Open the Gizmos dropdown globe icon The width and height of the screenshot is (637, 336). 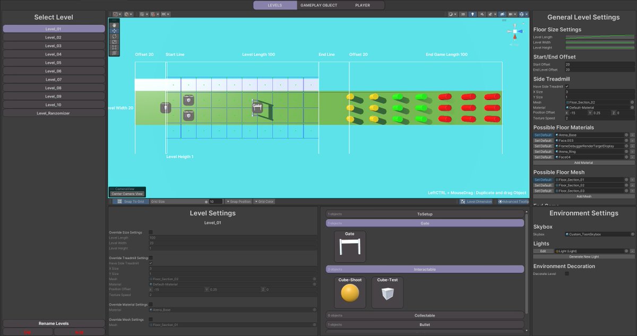pos(523,14)
